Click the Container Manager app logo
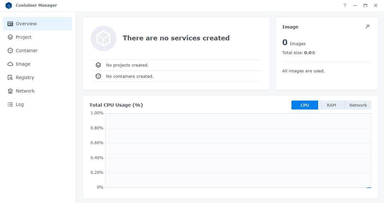The width and height of the screenshot is (384, 203). (x=9, y=5)
